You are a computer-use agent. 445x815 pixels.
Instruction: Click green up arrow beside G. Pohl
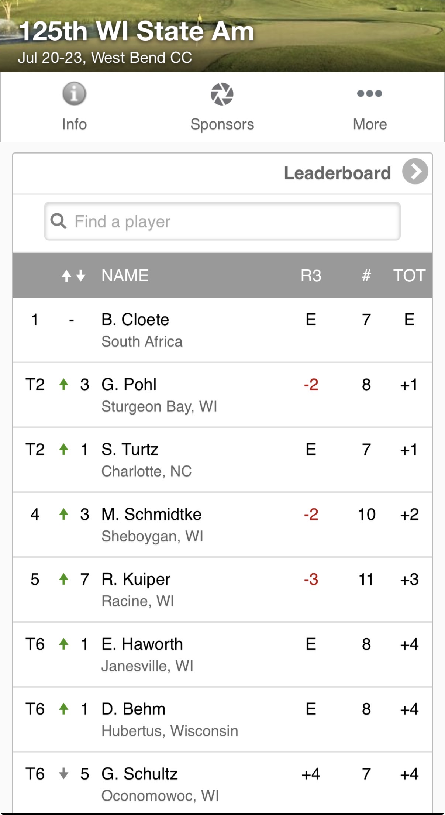64,384
